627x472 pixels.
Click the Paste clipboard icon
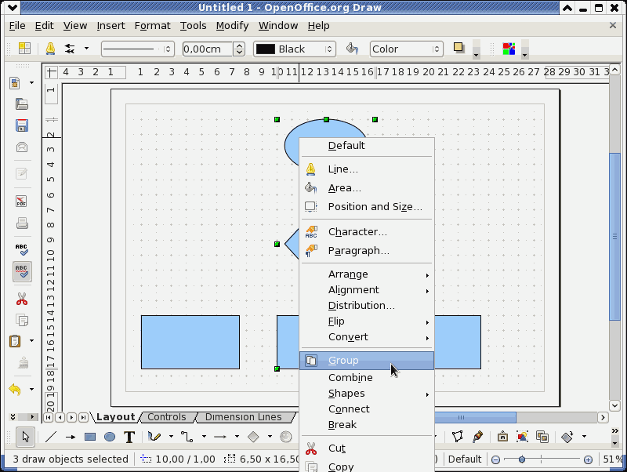[15, 341]
